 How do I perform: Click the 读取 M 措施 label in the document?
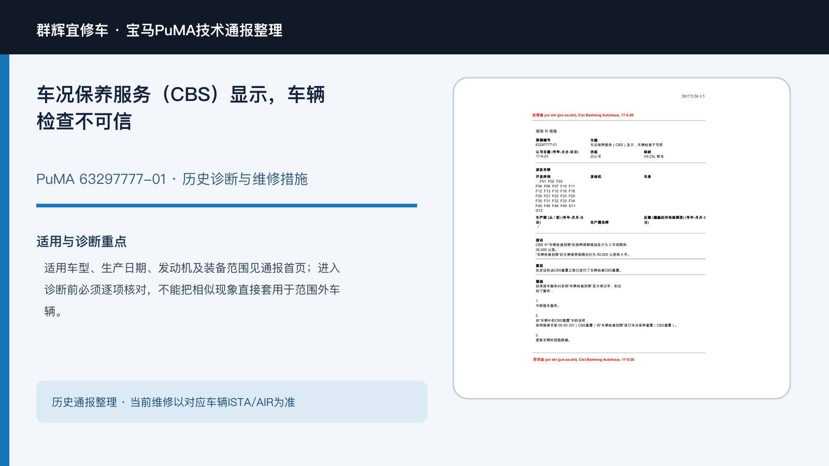pyautogui.click(x=546, y=132)
